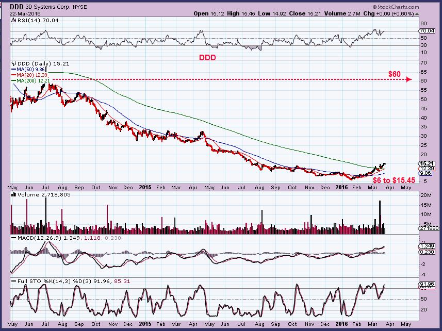Click the MA(50) 9.86 legend entry
The width and height of the screenshot is (442, 331).
[x=28, y=69]
